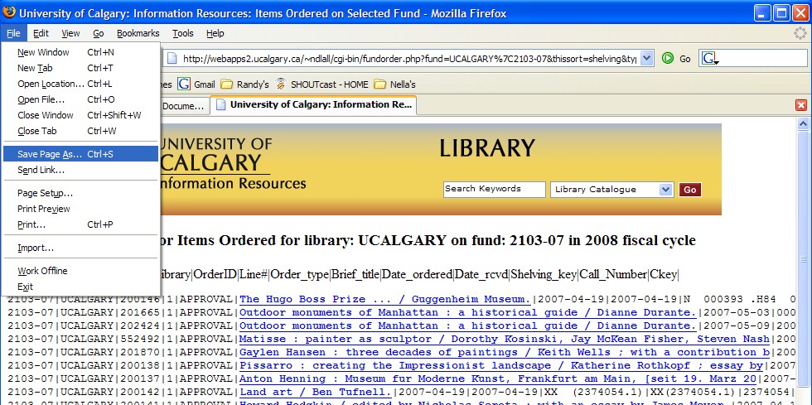Open Outdoor monuments of Manhattan link, order 202424
The height and width of the screenshot is (405, 812).
tap(468, 325)
